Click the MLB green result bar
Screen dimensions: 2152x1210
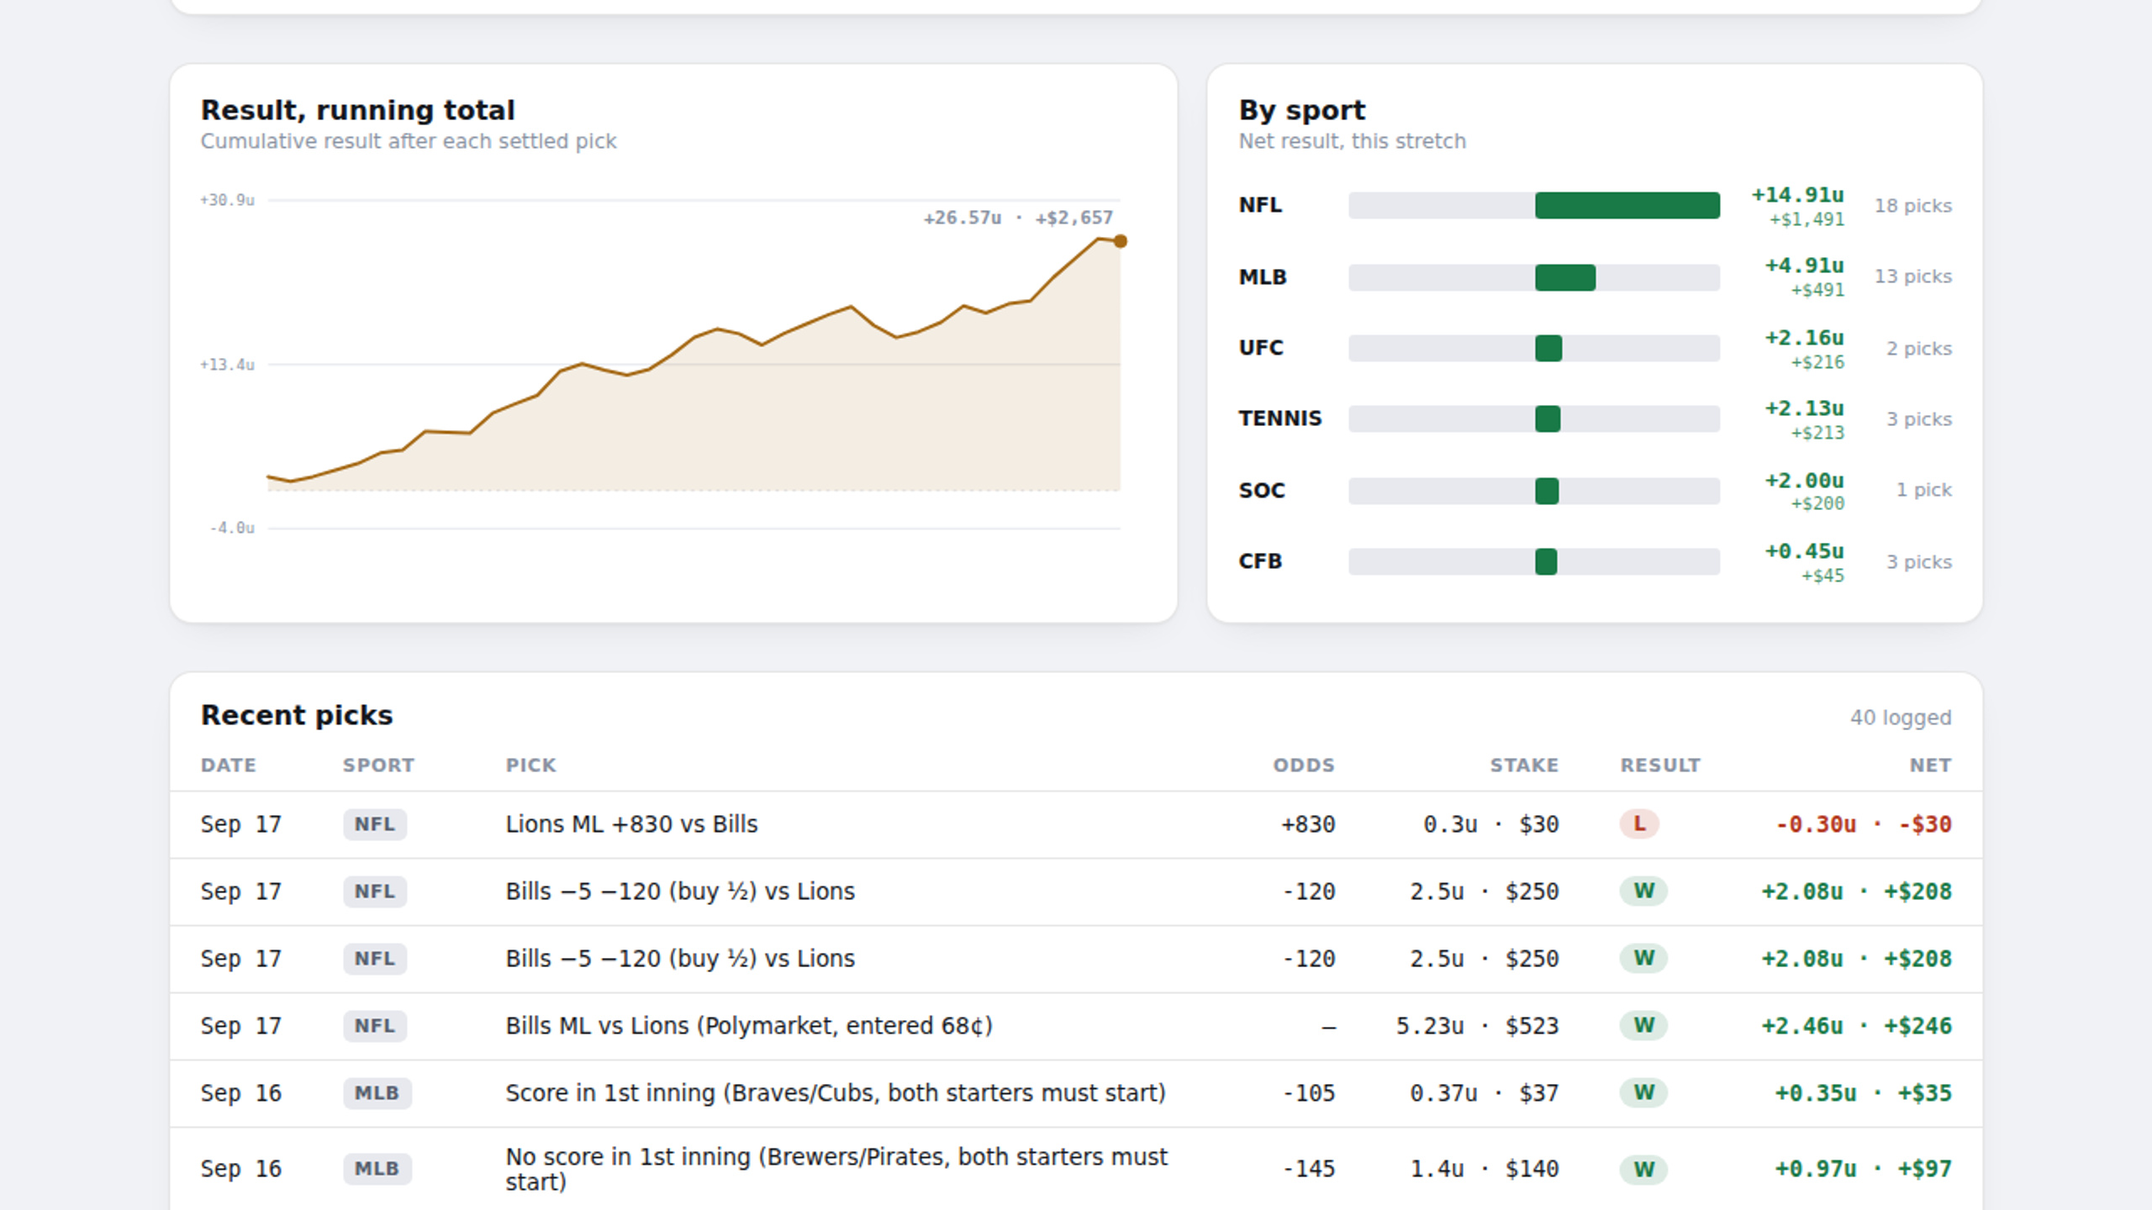pos(1565,277)
